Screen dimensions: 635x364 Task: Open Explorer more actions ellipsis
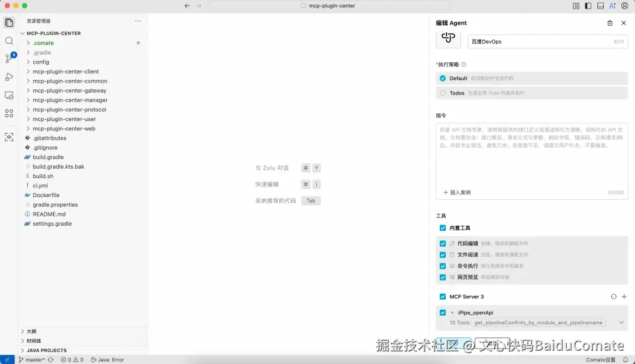pyautogui.click(x=138, y=21)
